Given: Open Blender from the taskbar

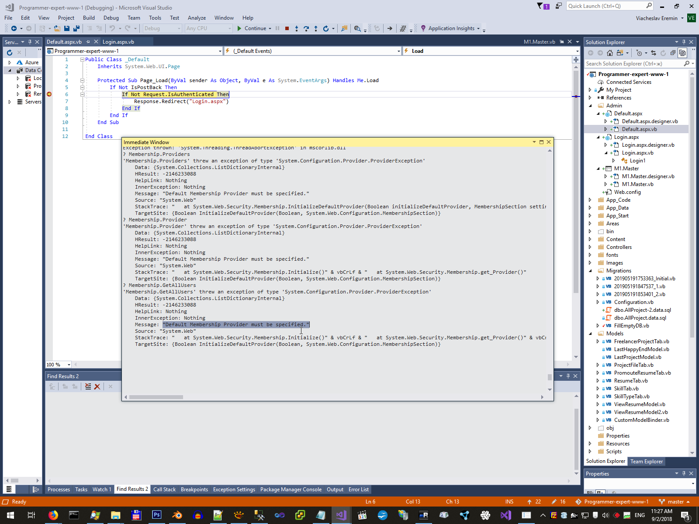Looking at the screenshot, I should [x=177, y=515].
